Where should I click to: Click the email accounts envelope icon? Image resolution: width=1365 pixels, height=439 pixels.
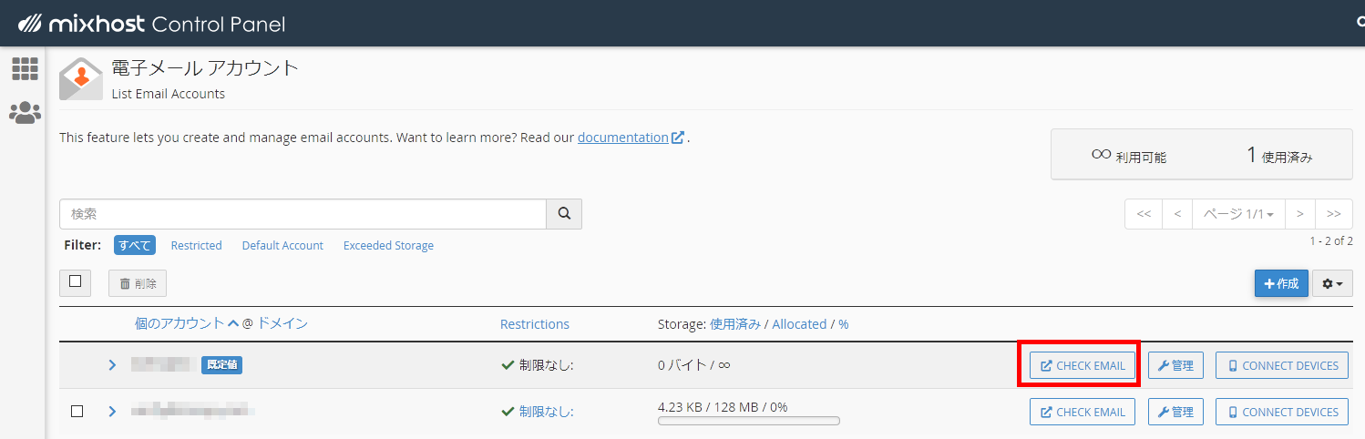81,78
